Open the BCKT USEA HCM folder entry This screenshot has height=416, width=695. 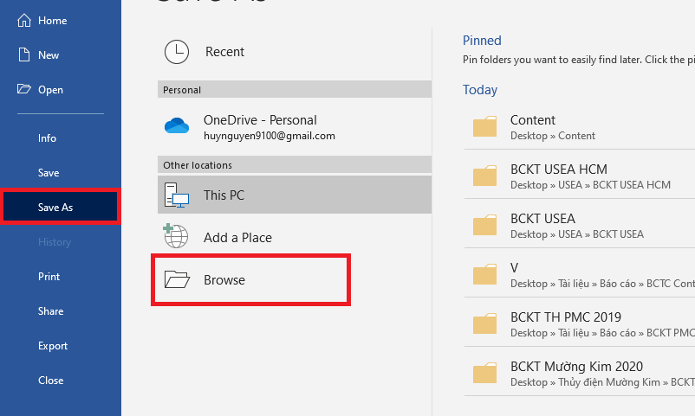580,176
